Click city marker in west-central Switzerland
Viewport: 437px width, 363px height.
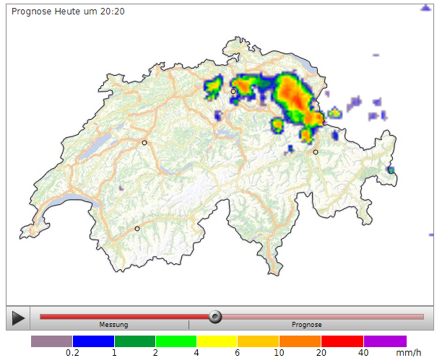tap(144, 143)
